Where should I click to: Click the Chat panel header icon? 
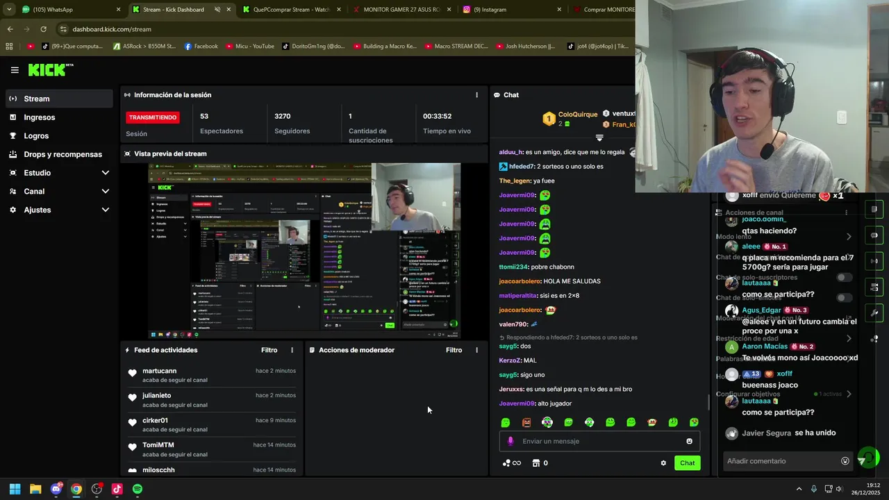coord(497,95)
